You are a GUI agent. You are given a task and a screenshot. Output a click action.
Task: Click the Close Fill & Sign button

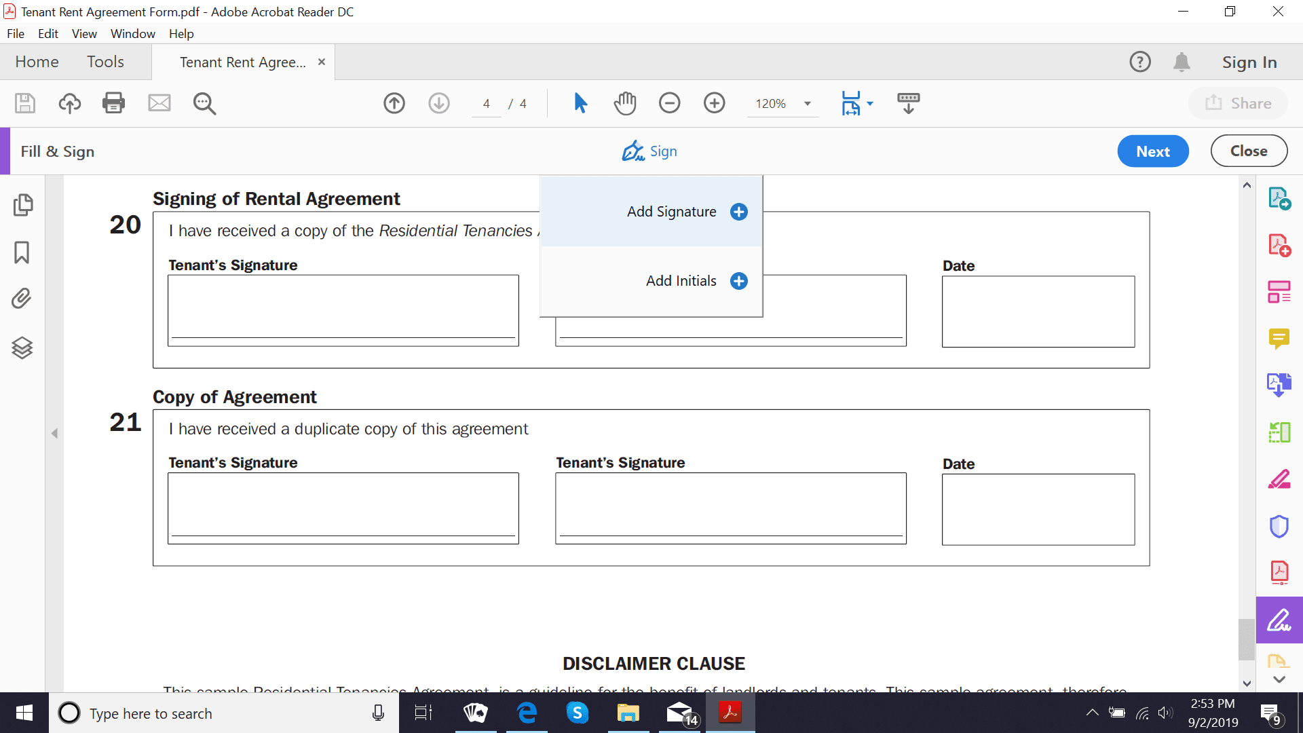[1247, 151]
